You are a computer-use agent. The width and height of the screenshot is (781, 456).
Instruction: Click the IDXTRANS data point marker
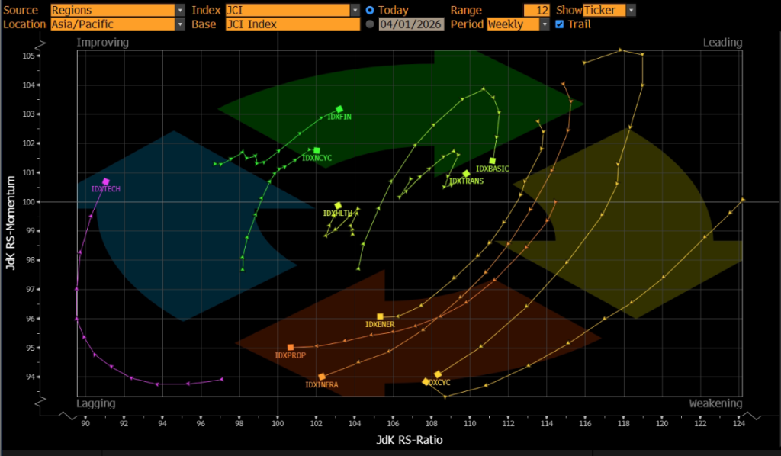point(466,174)
